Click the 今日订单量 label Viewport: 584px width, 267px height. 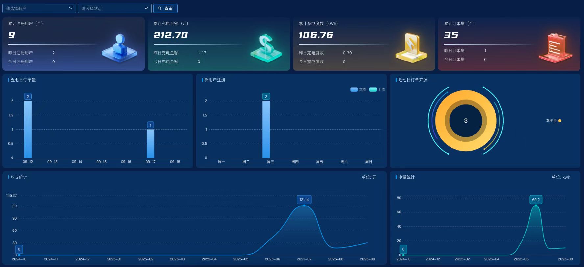(x=454, y=60)
